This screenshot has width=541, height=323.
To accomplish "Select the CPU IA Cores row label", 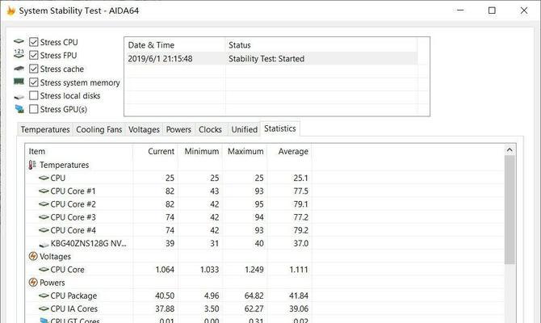I will pyautogui.click(x=73, y=308).
